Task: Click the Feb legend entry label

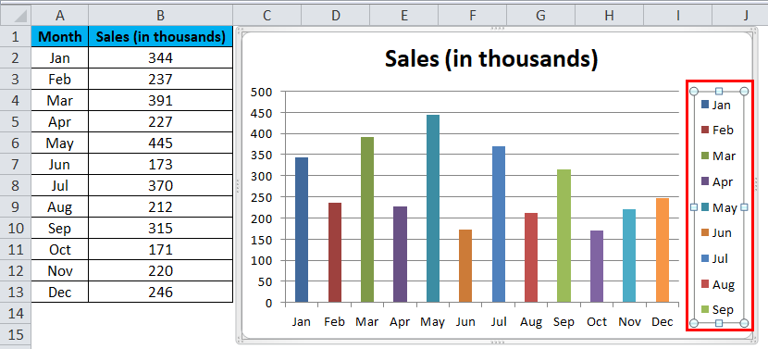Action: point(723,131)
